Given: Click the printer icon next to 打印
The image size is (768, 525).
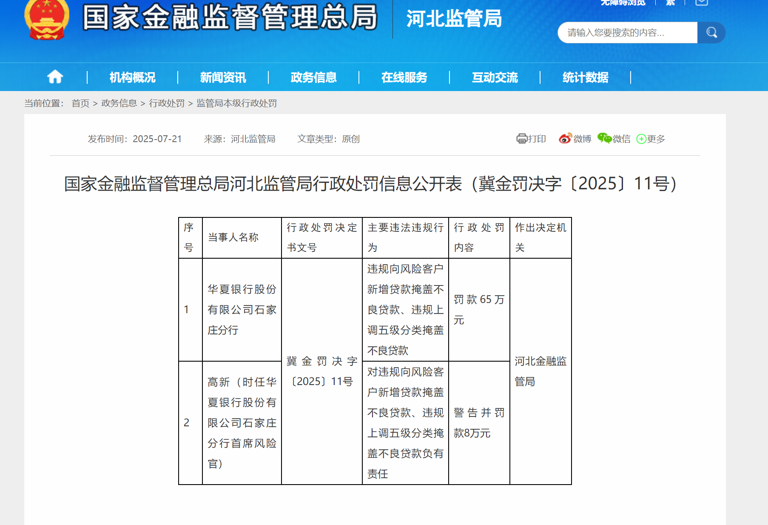Looking at the screenshot, I should [x=522, y=139].
